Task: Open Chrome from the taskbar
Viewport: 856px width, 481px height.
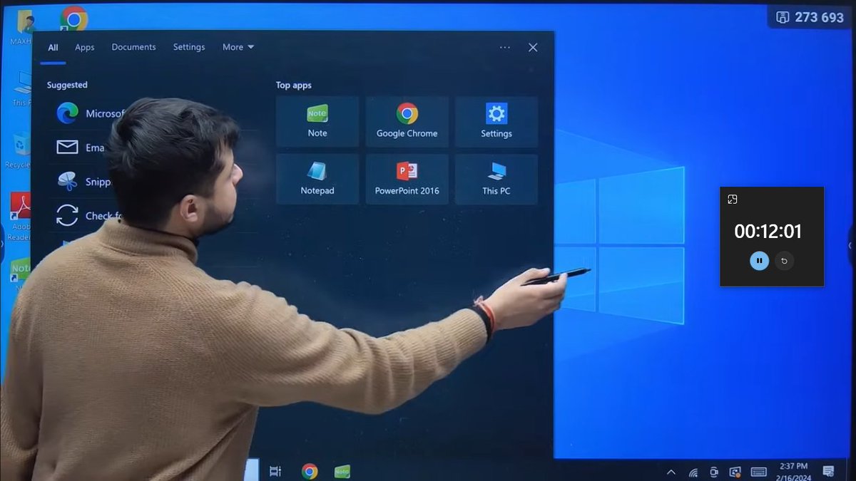Action: coord(310,471)
